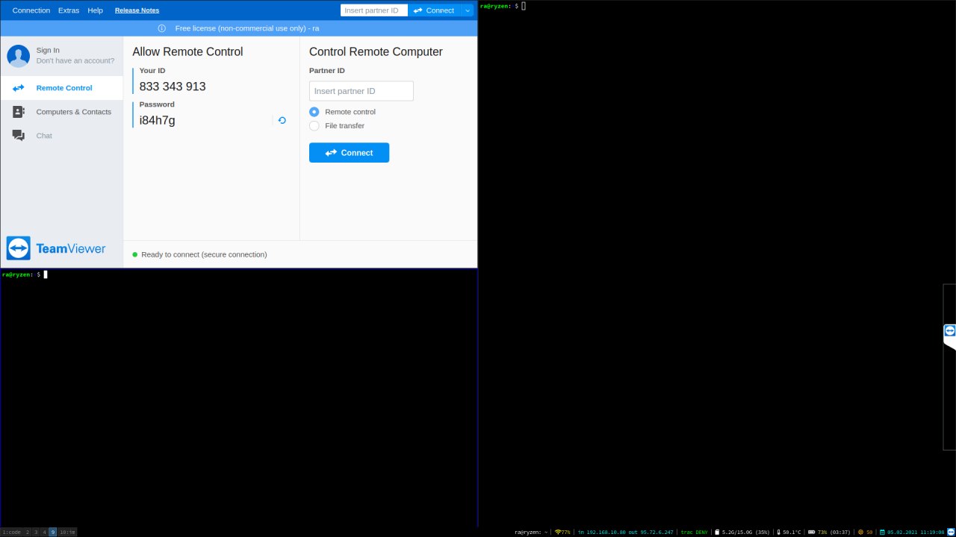Open the Release Notes link
956x537 pixels.
tap(137, 10)
